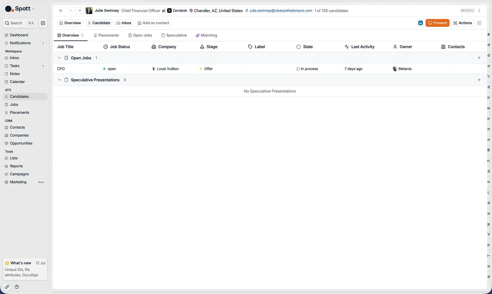Switch to the Open Jobs tab
This screenshot has width=492, height=294.
click(x=140, y=35)
